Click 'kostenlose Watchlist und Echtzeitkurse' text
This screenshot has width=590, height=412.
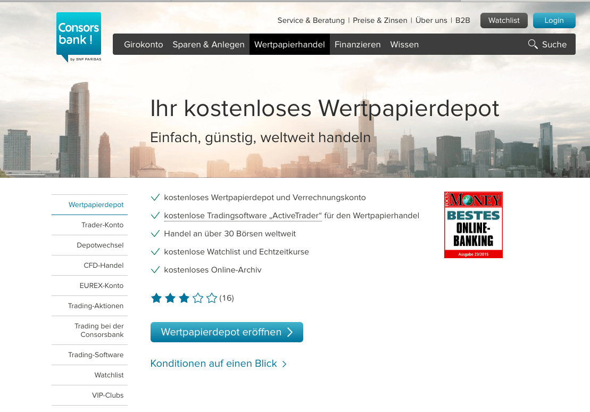[236, 252]
